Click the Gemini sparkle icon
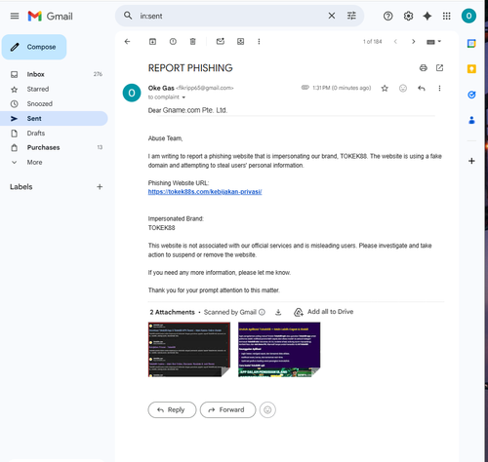The image size is (488, 462). [x=427, y=16]
